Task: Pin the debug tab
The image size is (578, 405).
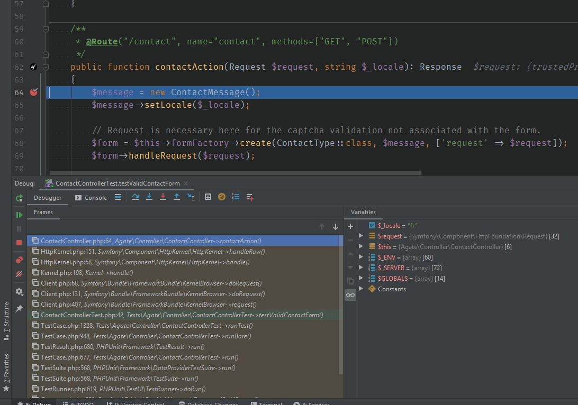Action: (x=19, y=309)
